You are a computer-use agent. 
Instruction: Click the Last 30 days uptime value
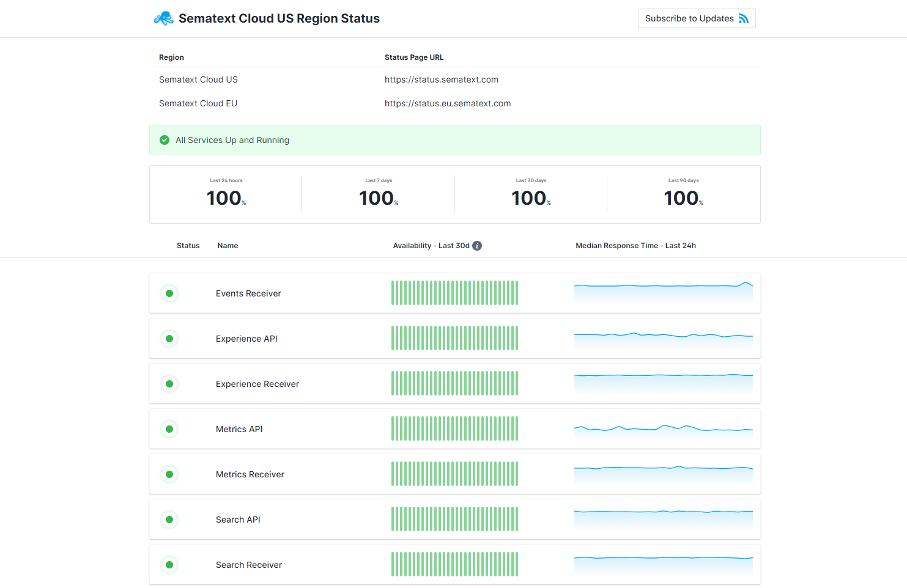point(531,198)
